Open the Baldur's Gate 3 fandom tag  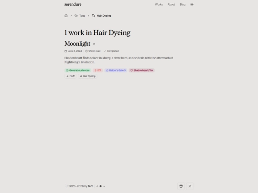(x=116, y=71)
